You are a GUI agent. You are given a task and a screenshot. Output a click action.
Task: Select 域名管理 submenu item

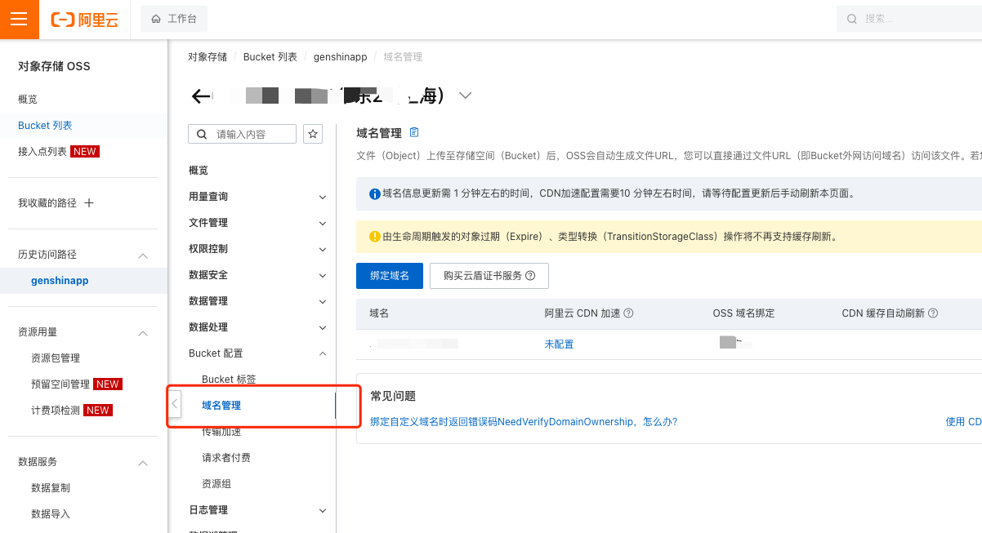[221, 405]
